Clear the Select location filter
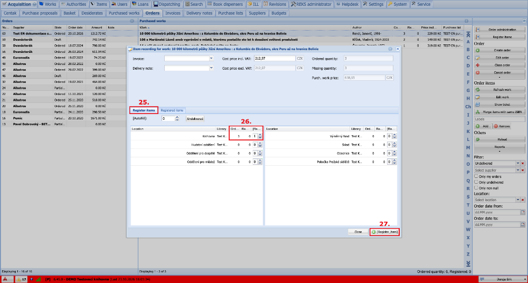The image size is (528, 283). pos(523,200)
